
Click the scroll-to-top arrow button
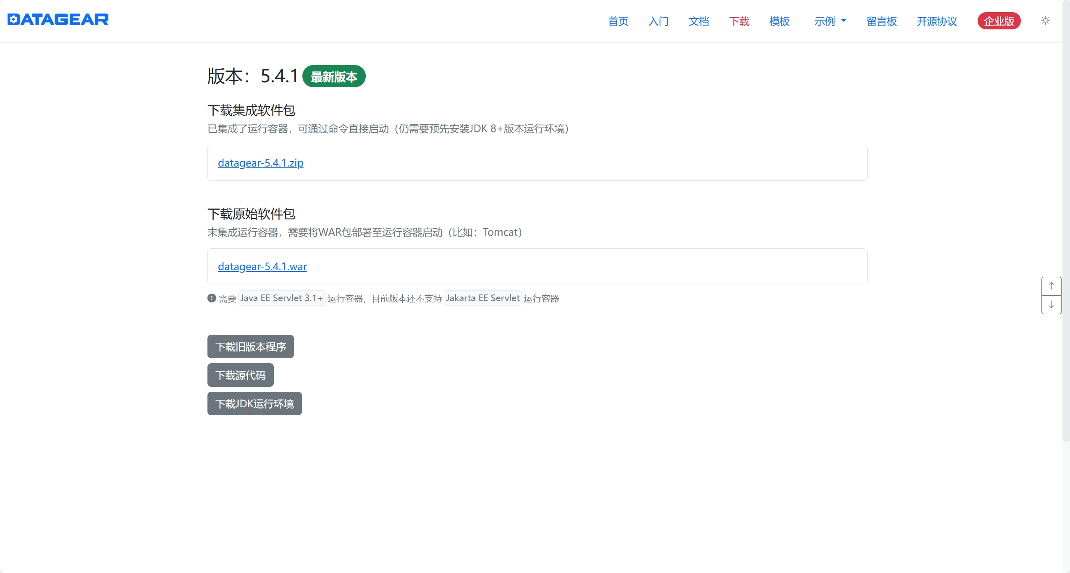click(x=1051, y=286)
